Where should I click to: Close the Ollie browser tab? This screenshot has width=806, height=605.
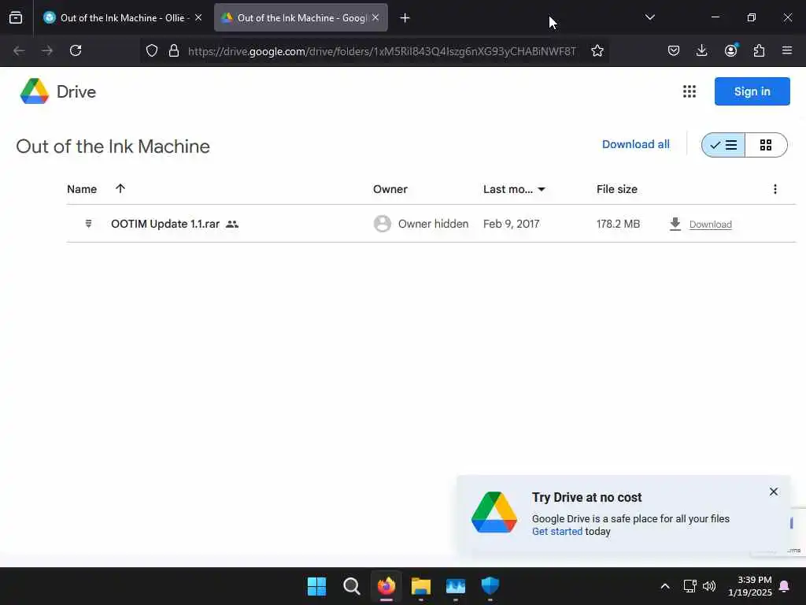pos(198,17)
